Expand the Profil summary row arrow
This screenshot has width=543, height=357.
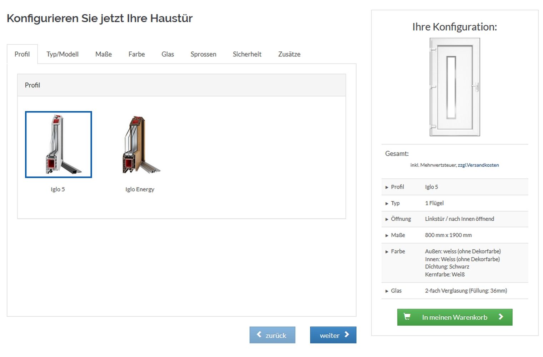[x=387, y=187]
